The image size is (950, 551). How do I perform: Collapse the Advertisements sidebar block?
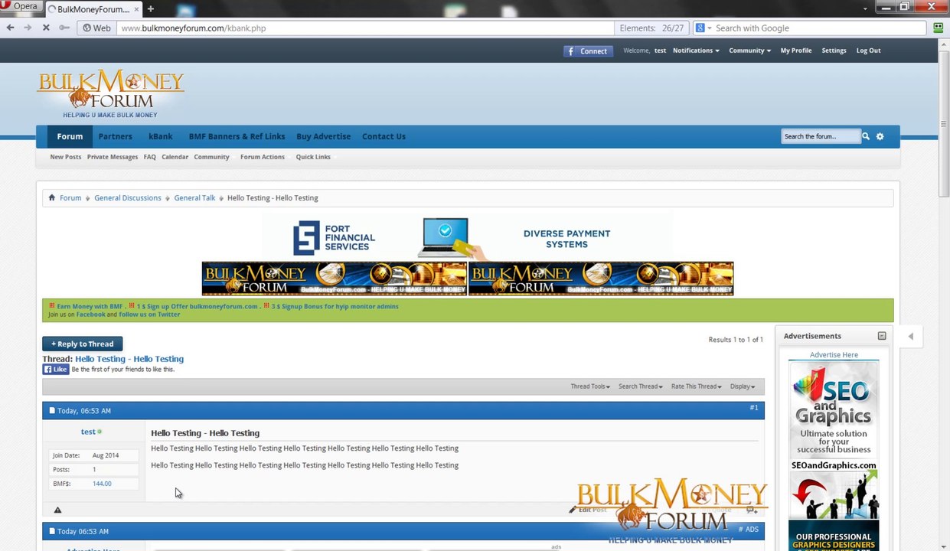coord(881,336)
